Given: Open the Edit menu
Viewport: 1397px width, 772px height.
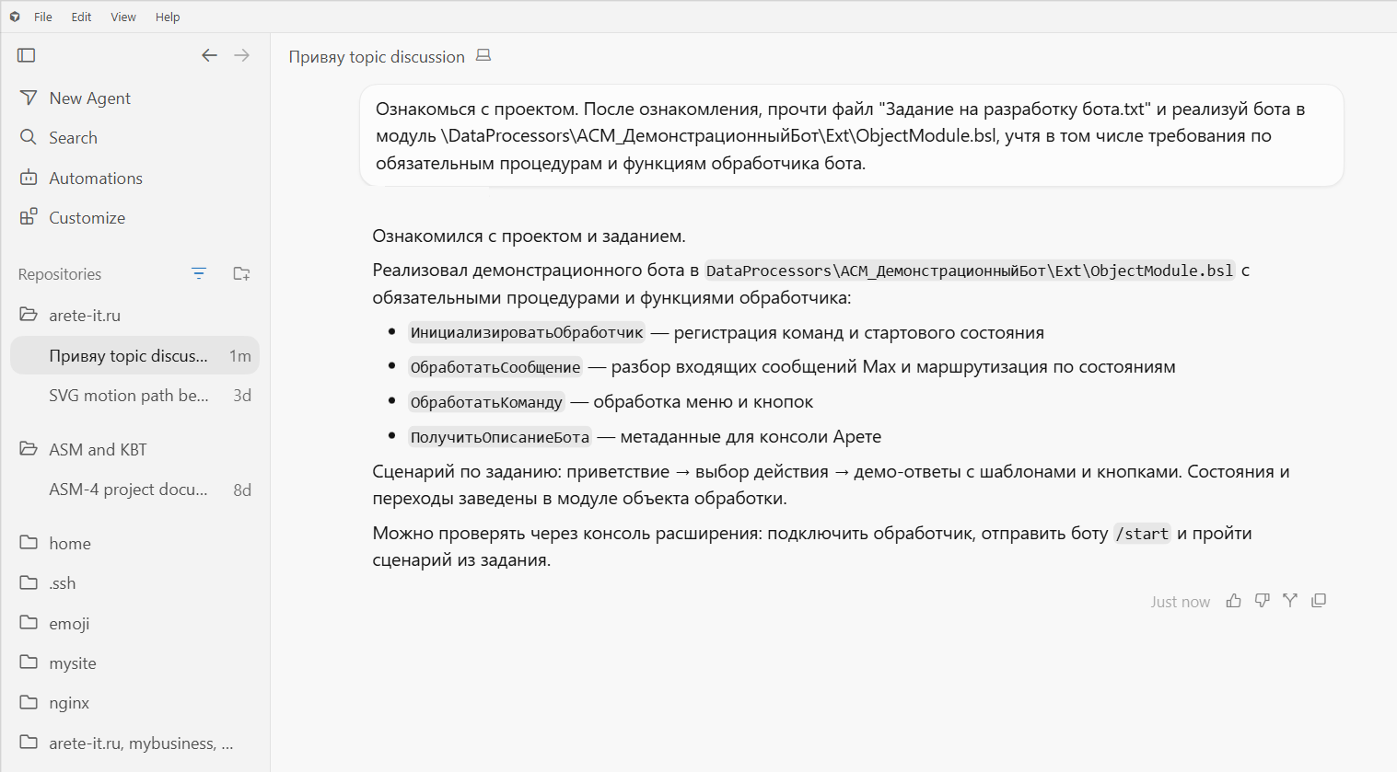Looking at the screenshot, I should tap(81, 17).
